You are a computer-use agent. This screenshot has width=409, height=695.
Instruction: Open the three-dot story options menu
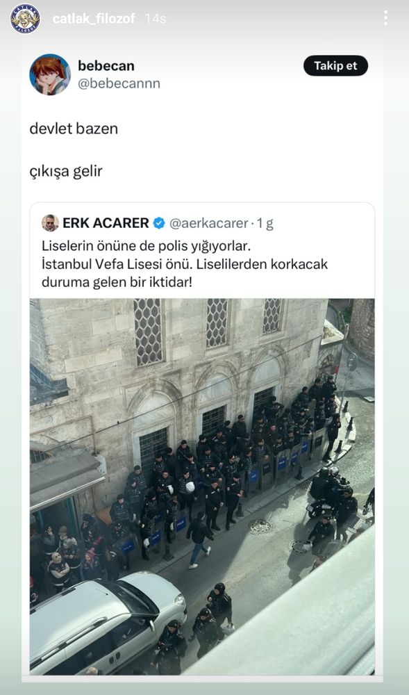click(x=385, y=18)
